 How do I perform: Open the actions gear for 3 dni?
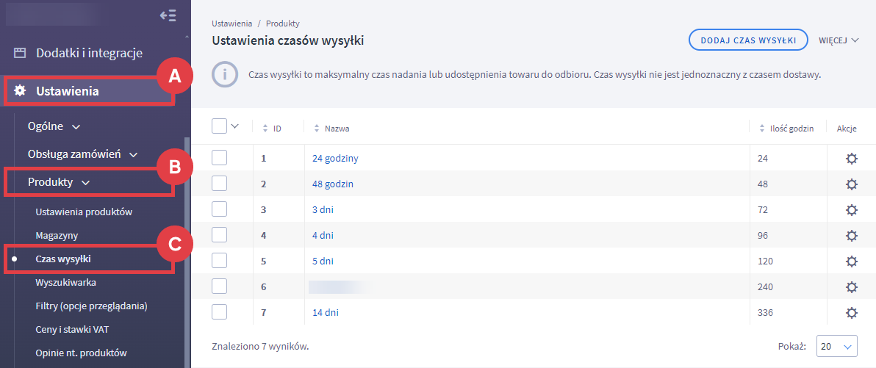pyautogui.click(x=851, y=210)
